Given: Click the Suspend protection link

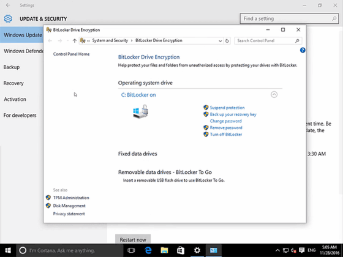Looking at the screenshot, I should 227,108.
